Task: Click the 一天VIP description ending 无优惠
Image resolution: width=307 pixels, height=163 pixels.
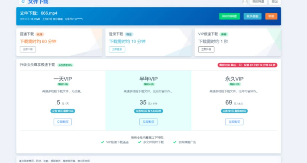Action: pos(62,91)
